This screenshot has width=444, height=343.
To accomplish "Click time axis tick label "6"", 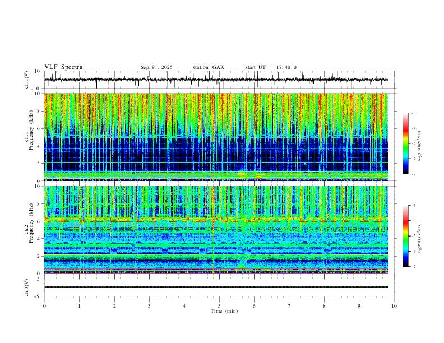I will coord(255,306).
